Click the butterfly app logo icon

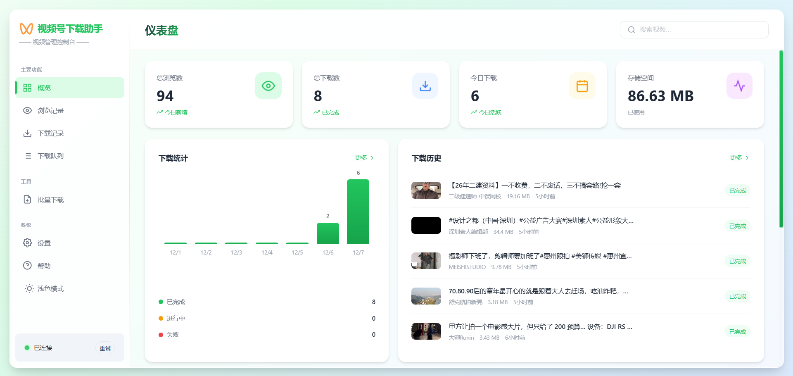[26, 29]
